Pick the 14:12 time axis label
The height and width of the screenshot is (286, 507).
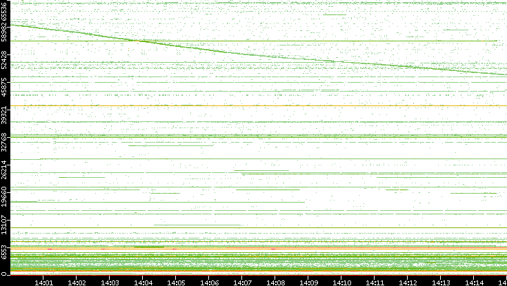pos(408,283)
